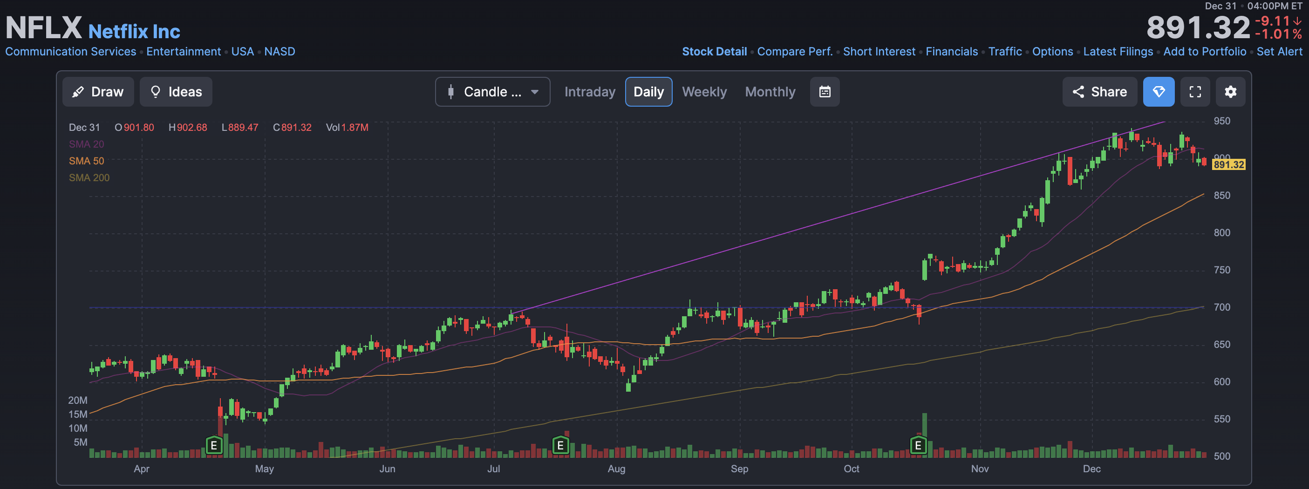
Task: Open the USA country link
Action: (x=242, y=52)
